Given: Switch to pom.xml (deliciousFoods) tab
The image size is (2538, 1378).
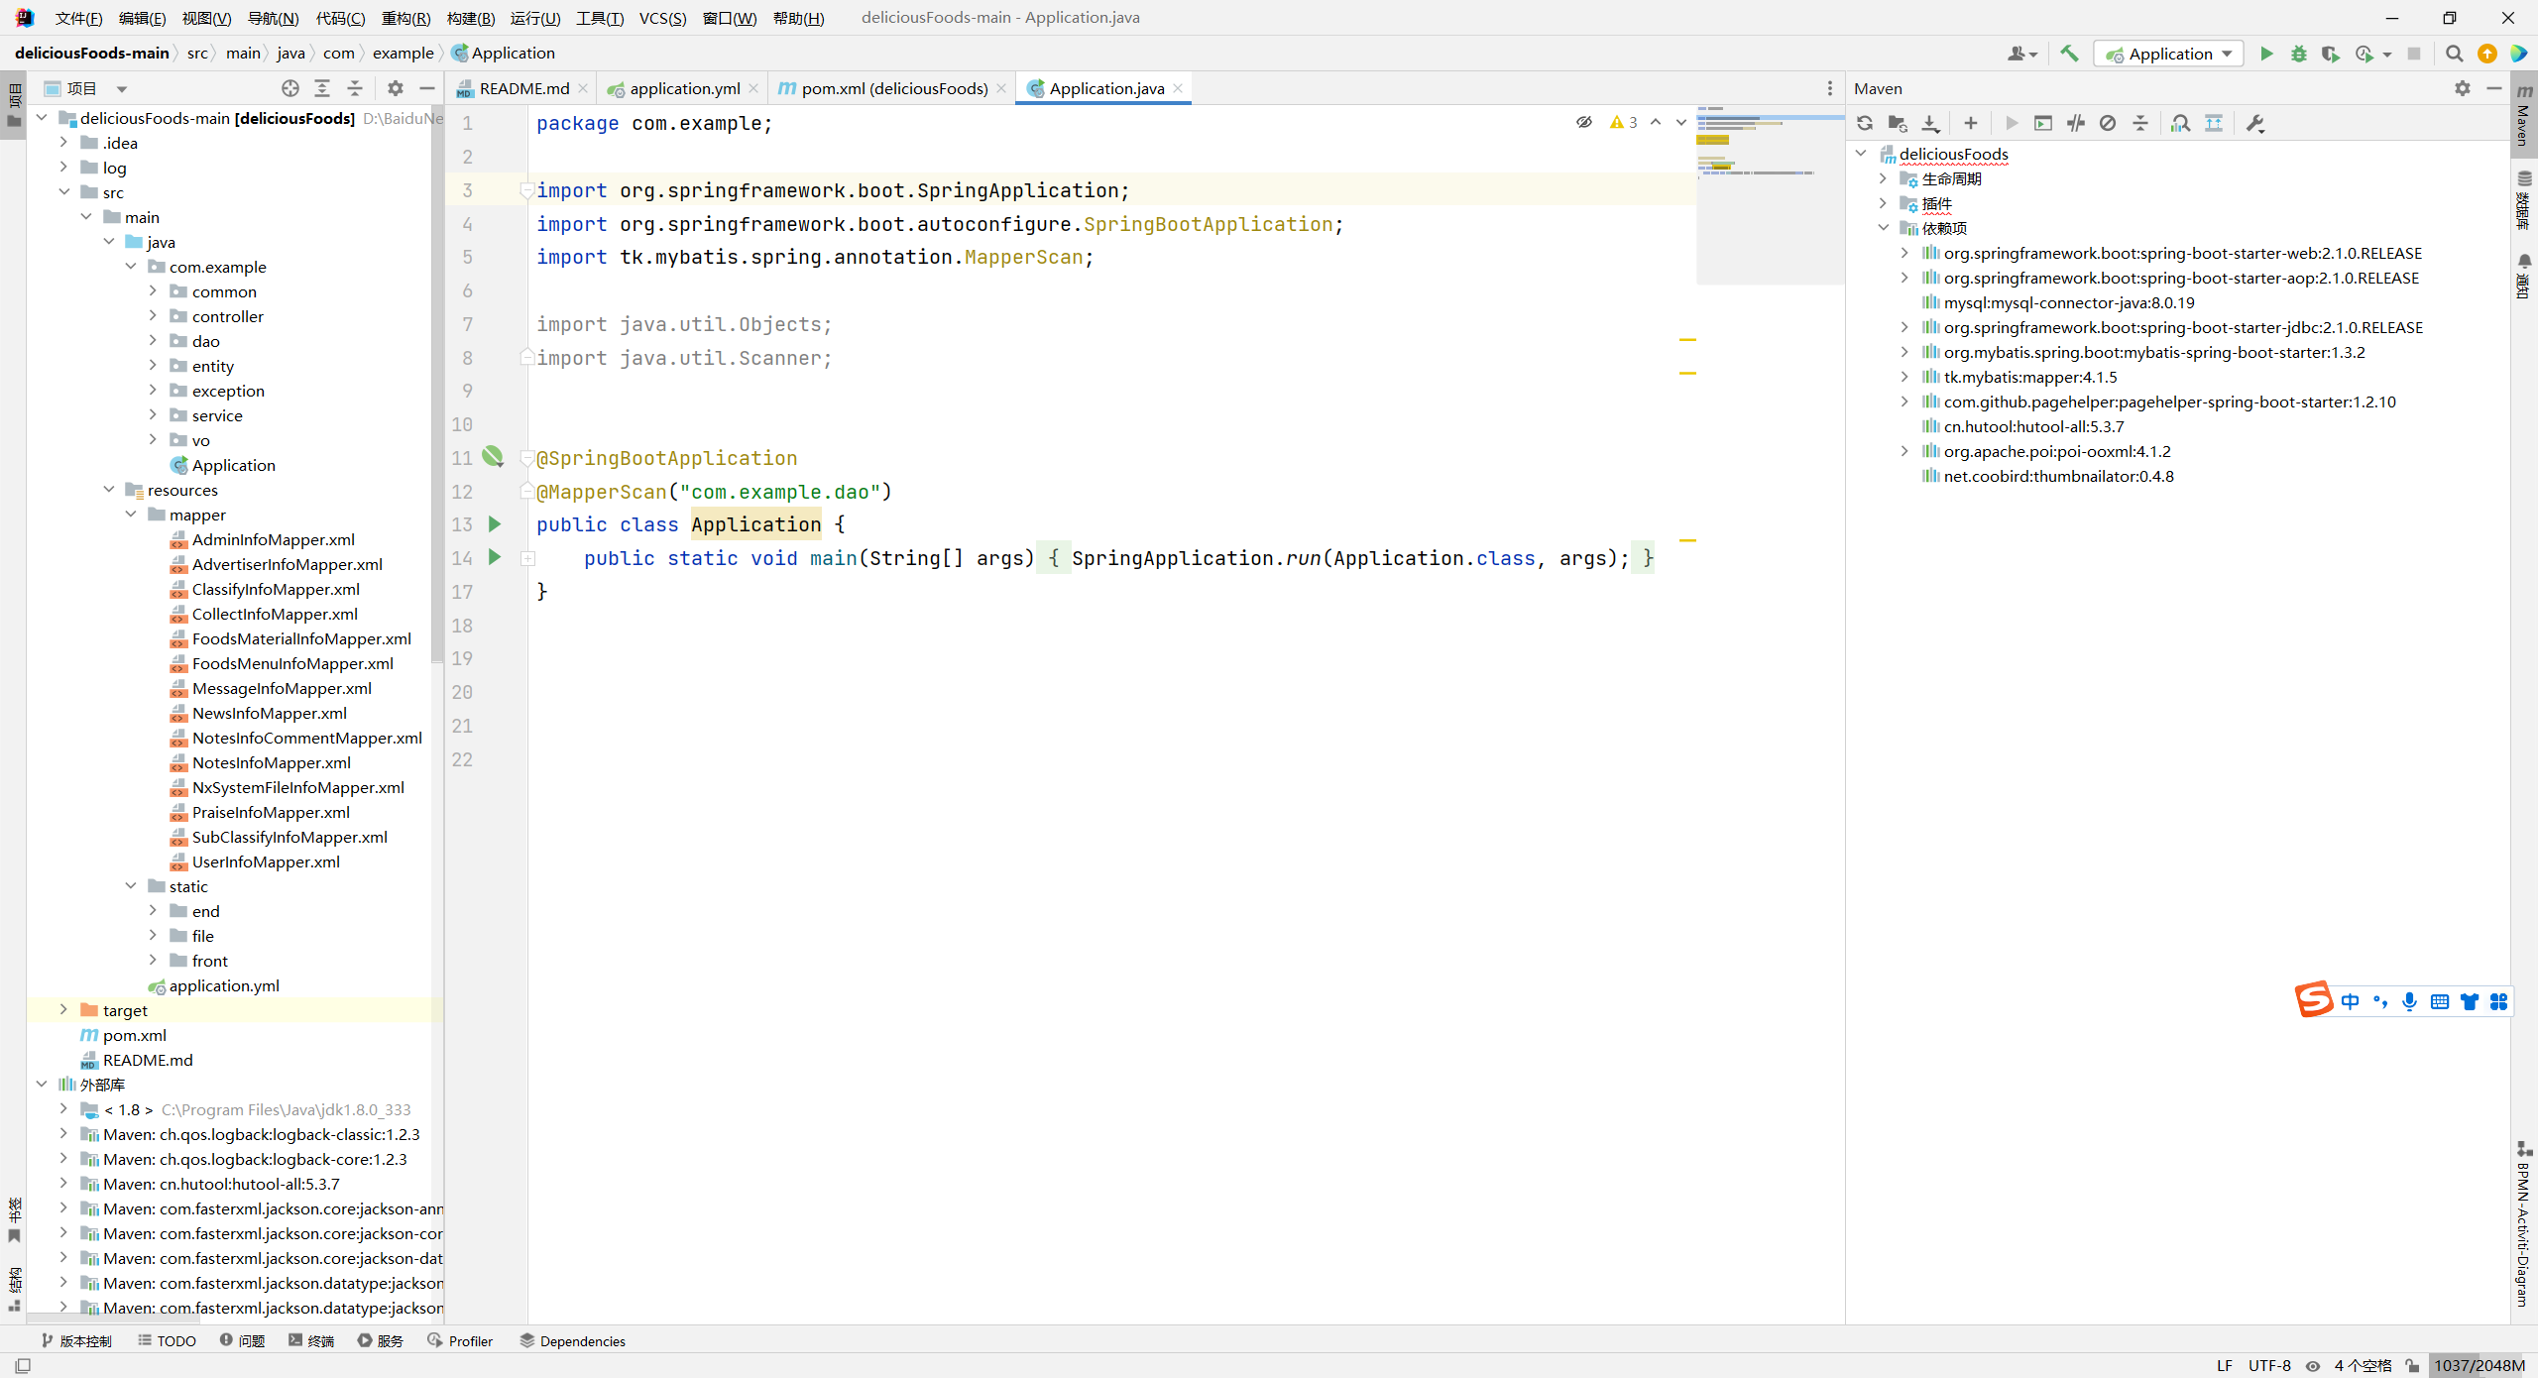Looking at the screenshot, I should (x=893, y=88).
